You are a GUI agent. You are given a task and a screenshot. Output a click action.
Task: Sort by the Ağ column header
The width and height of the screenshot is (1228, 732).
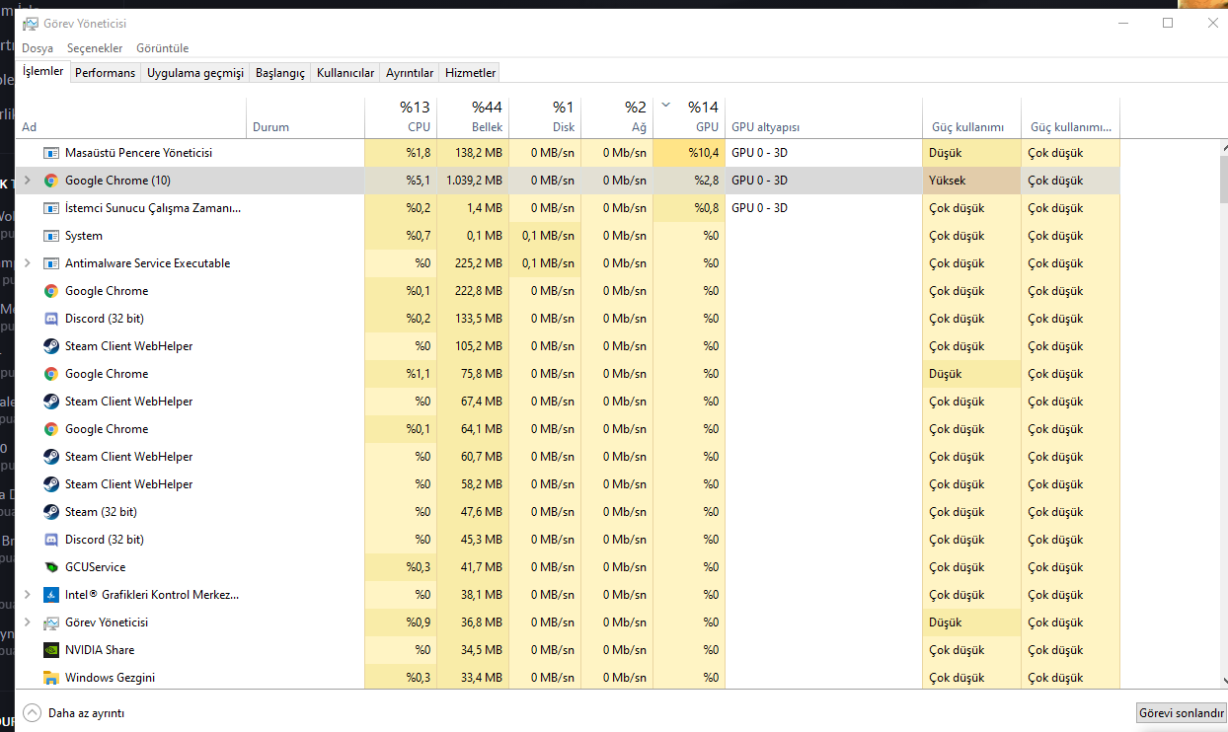click(617, 118)
